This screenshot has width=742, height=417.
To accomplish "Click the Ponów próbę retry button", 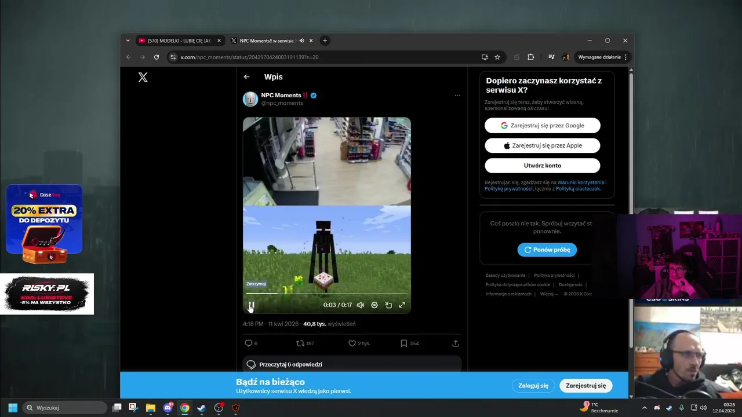I will (547, 250).
